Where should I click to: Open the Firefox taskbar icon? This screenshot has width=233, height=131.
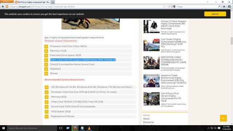75,128
